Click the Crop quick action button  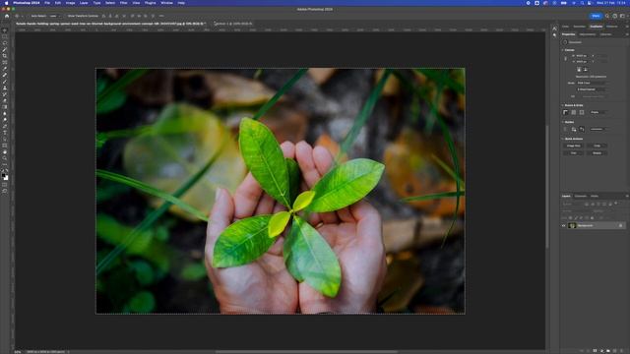597,146
